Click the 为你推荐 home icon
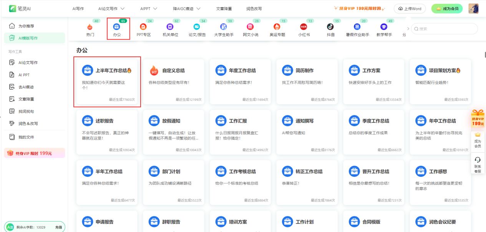Screen dimensions: 486x232 point(12,26)
